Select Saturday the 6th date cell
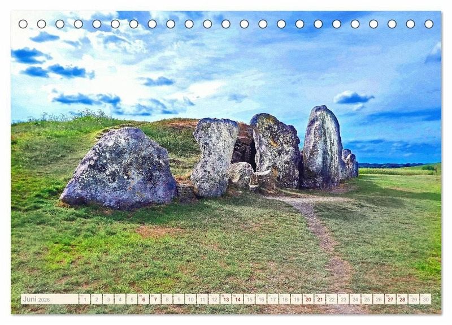This screenshot has height=325, width=452. 144,299
